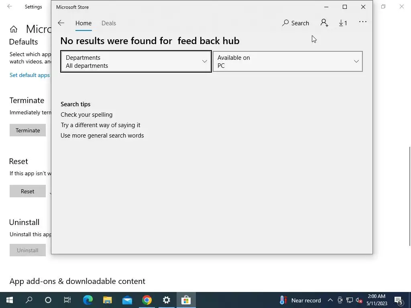Open the Near record weather widget

coord(300,300)
